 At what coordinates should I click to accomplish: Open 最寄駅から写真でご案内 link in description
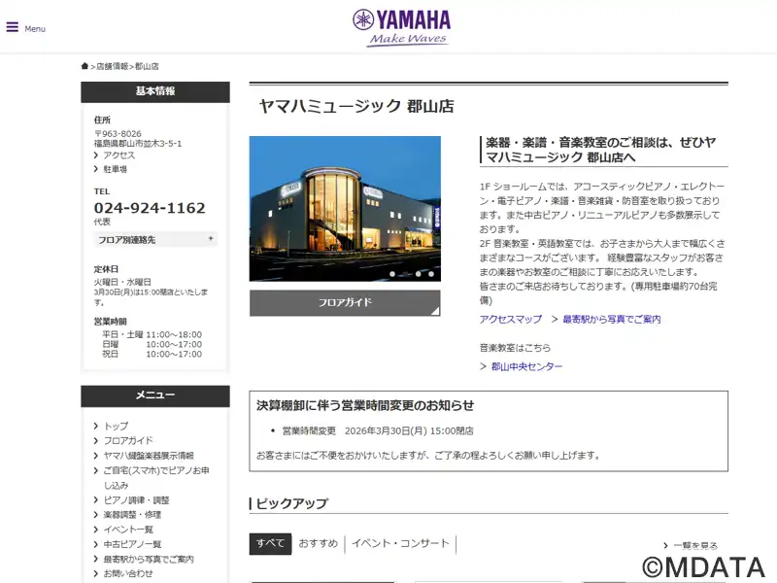tap(612, 320)
